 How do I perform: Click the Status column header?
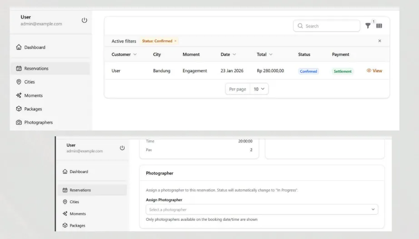coord(304,54)
